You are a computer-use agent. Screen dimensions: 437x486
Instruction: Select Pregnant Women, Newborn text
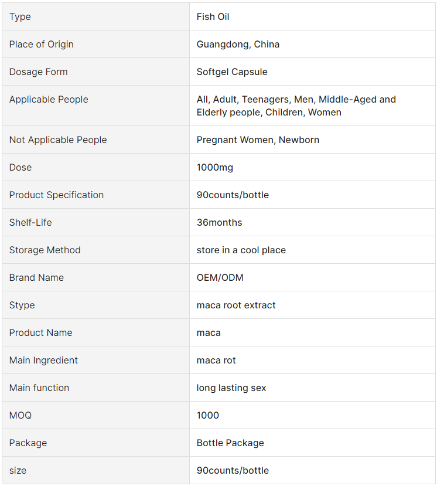(258, 140)
